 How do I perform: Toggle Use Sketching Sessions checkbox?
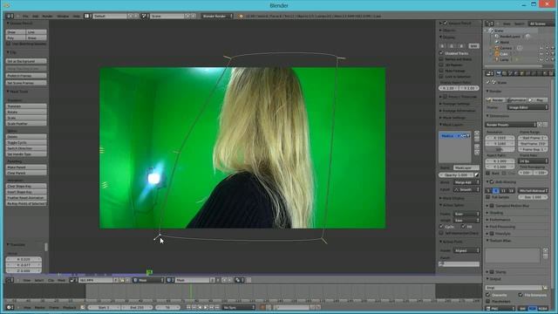[x=8, y=44]
